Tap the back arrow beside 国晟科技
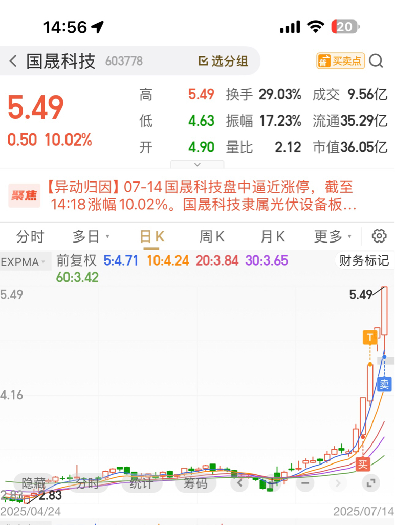Screen dimensions: 395x525 click(13, 61)
